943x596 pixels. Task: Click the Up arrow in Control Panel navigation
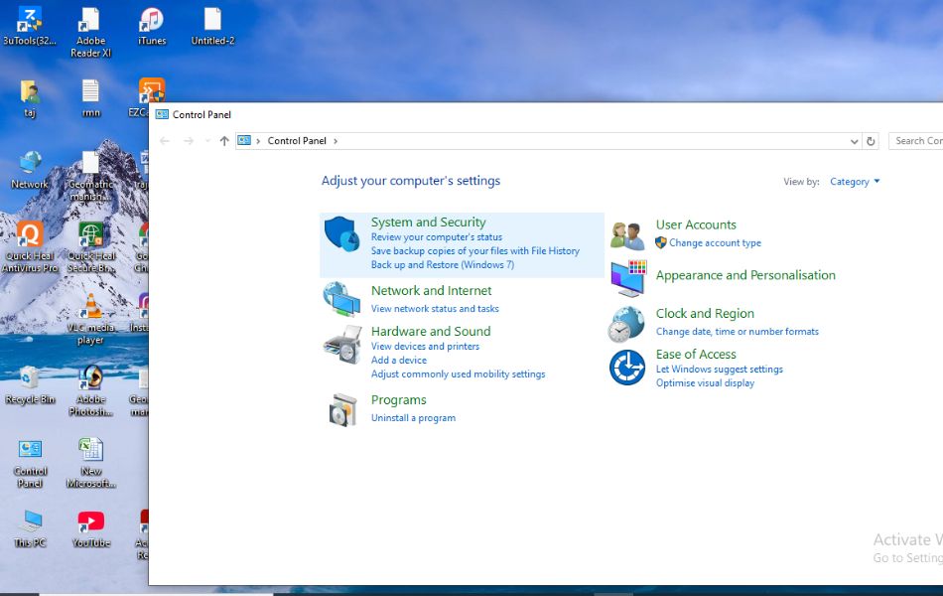pos(224,141)
